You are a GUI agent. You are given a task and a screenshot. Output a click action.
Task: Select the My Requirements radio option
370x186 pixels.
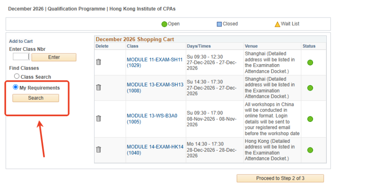point(15,87)
